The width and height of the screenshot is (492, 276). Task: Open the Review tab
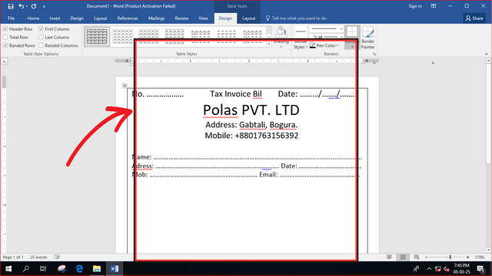click(x=181, y=18)
